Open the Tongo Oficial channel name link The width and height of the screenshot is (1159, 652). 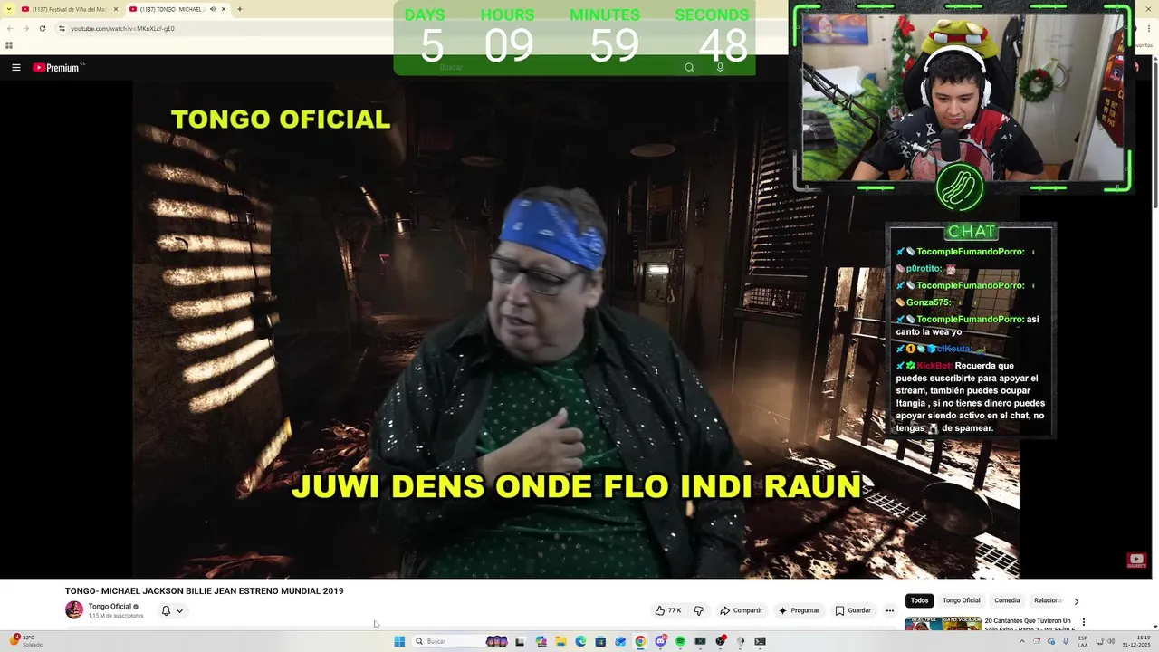pyautogui.click(x=110, y=607)
